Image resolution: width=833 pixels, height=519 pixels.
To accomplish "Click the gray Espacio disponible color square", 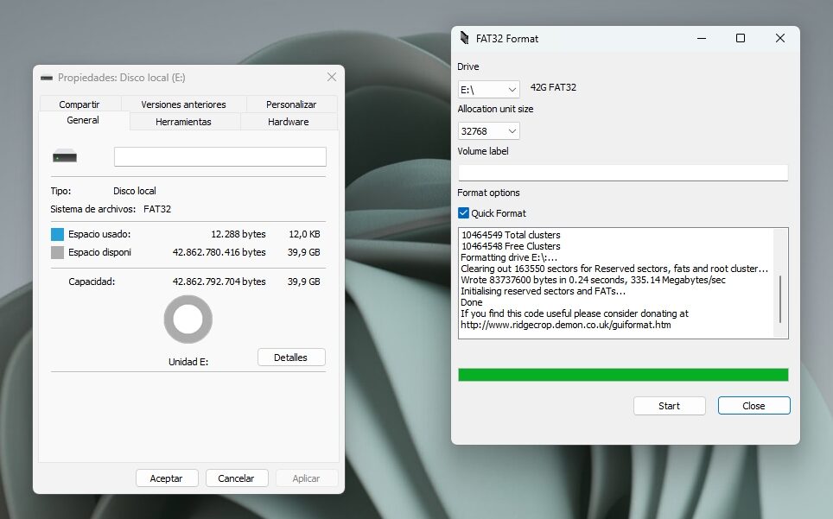I will [x=57, y=253].
